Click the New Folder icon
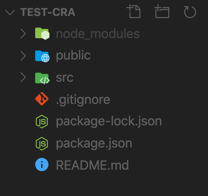The image size is (208, 196). pos(162,11)
